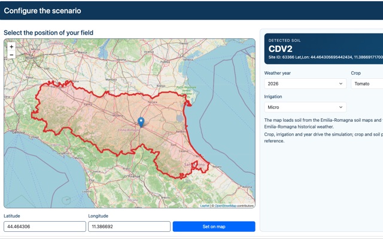Viewport: 383px width, 239px height.
Task: Click the Weather year label
Action: [x=277, y=73]
